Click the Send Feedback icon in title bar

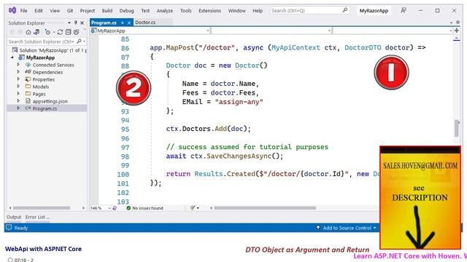(404, 10)
